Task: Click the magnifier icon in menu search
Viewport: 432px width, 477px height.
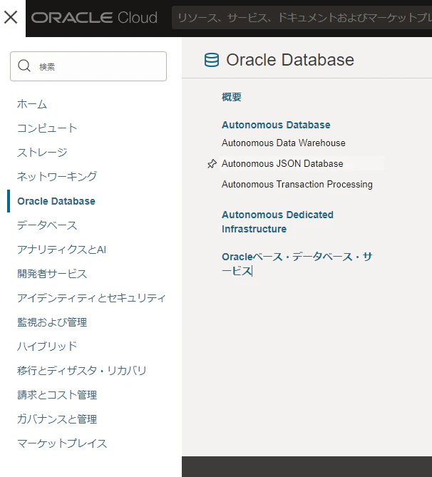Action: (x=24, y=66)
